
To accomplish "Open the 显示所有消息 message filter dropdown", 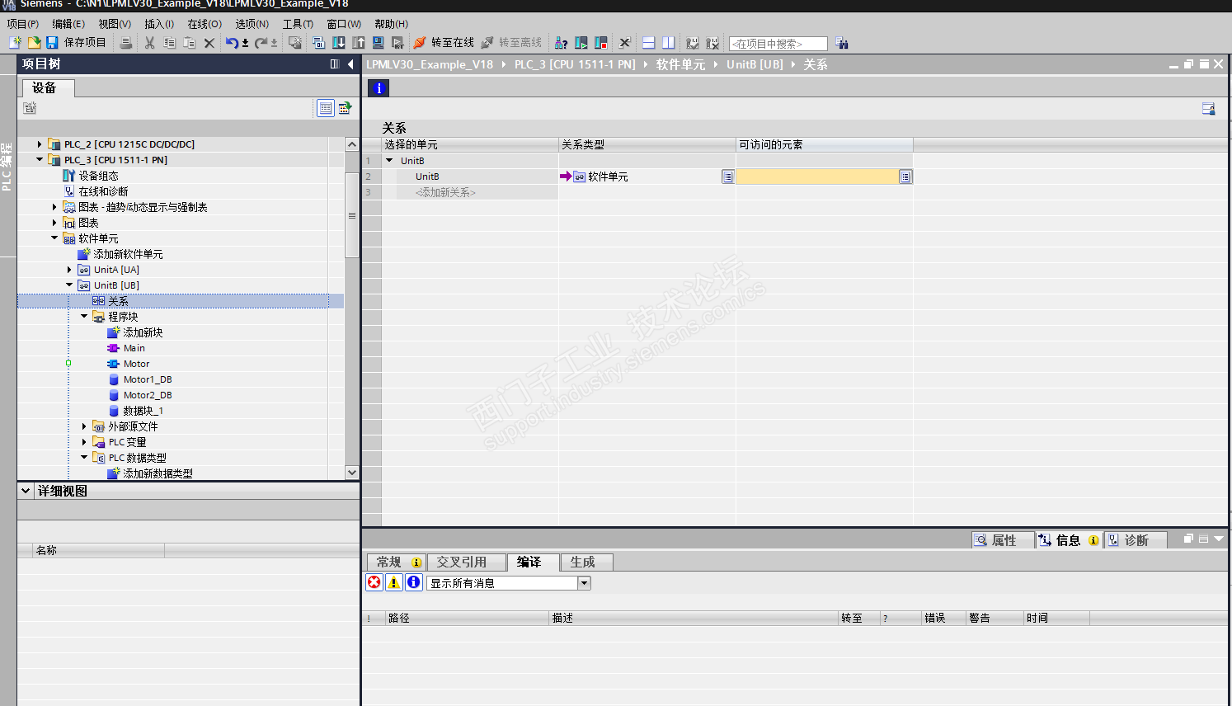I will [x=584, y=583].
